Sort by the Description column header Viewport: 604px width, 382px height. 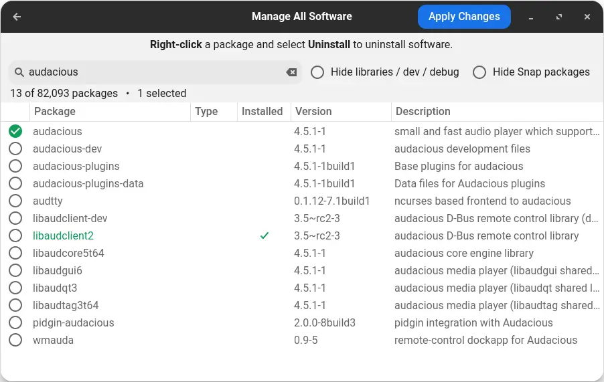(498, 112)
